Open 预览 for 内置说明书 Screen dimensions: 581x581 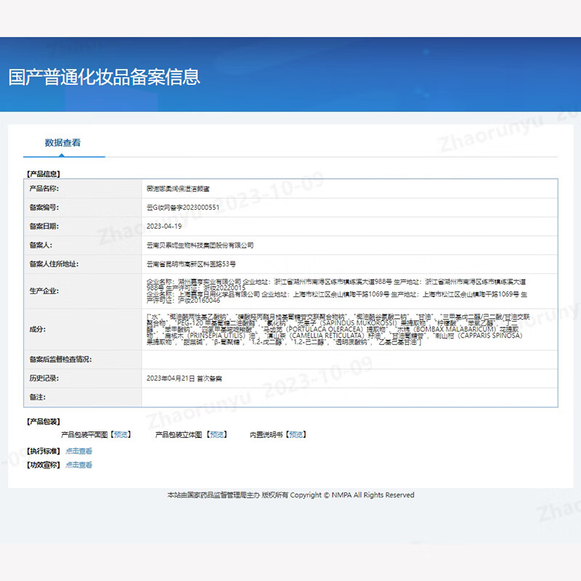click(297, 434)
